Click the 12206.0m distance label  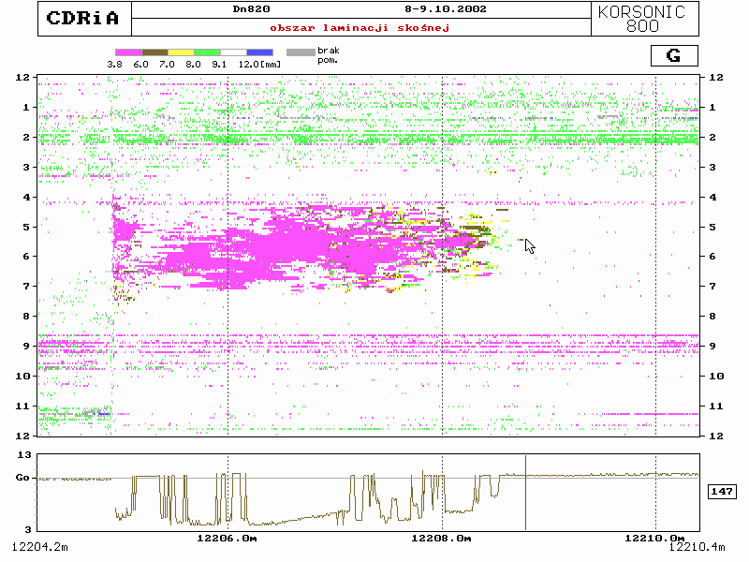(227, 539)
